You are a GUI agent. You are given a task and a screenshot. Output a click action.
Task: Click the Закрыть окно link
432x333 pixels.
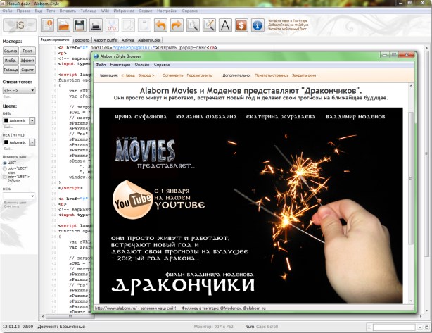tap(304, 75)
